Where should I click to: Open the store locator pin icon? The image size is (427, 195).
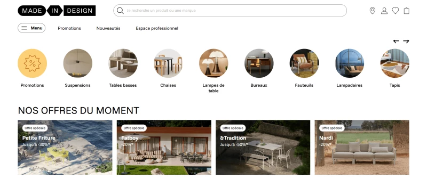(372, 11)
